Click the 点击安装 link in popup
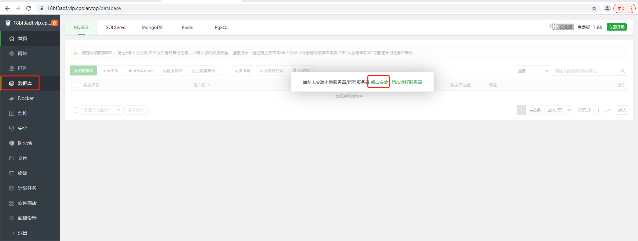Viewport: 638px width, 241px height. pos(379,82)
